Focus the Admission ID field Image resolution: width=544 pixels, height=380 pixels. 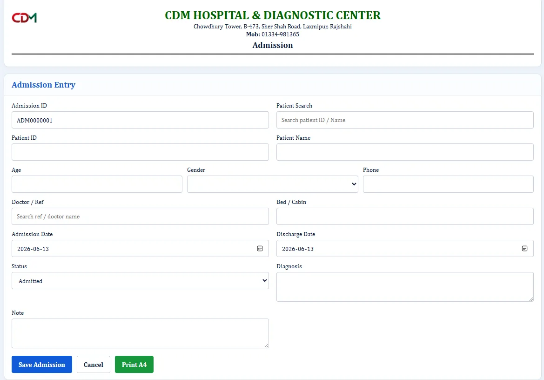[x=140, y=120]
